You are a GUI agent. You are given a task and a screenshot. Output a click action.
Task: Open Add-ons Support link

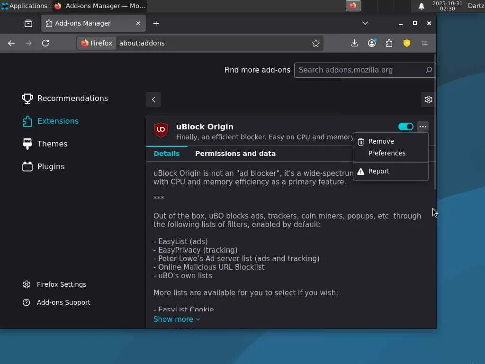coord(57,302)
